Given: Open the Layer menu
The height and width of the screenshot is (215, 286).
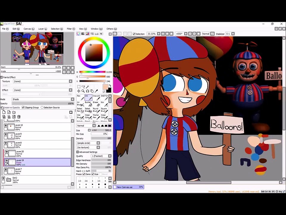Looking at the screenshot, I should coord(43,29).
